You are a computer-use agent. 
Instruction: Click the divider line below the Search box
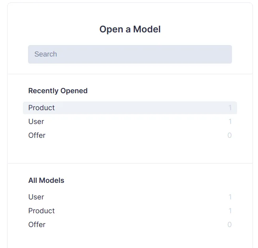130,74
